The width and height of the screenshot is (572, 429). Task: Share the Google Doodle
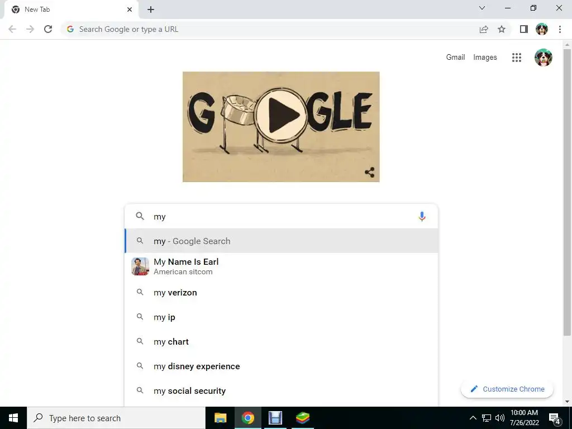370,172
